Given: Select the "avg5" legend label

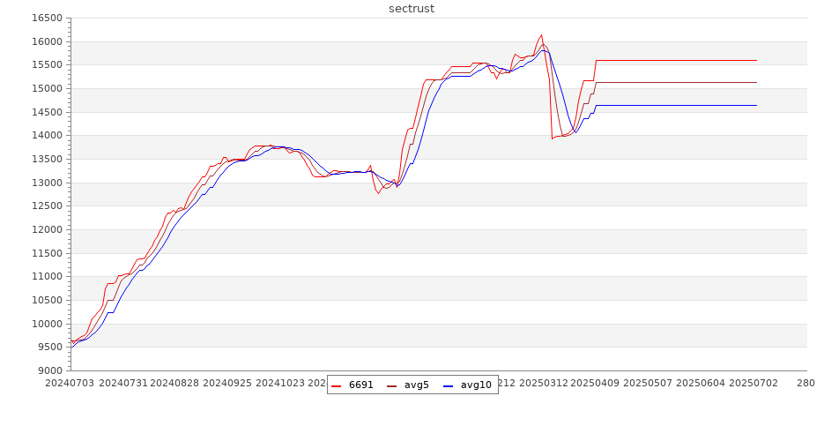Looking at the screenshot, I should coord(417,385).
